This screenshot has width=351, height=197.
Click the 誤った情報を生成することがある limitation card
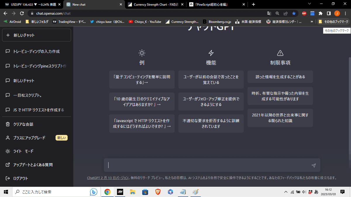280,77
